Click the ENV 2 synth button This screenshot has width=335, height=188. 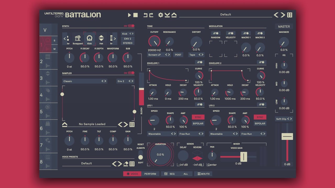[x=128, y=39]
